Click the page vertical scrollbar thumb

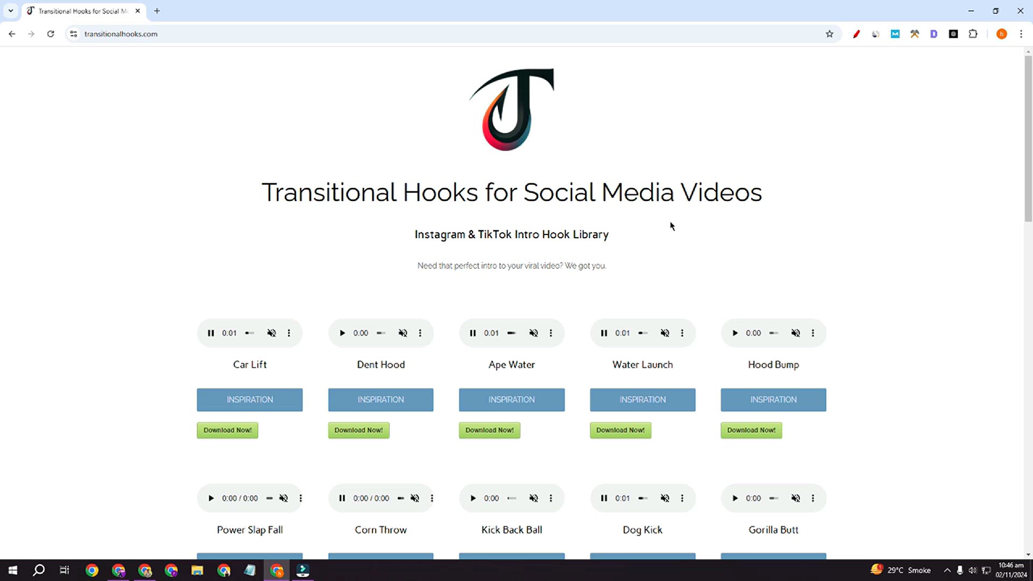[1028, 138]
